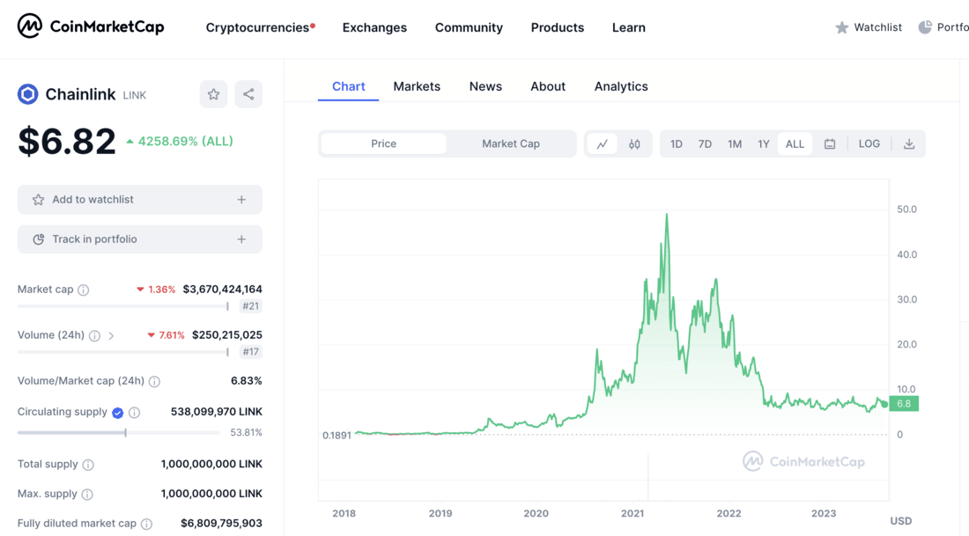Switch to candlestick chart icon
The image size is (969, 536).
[x=634, y=143]
